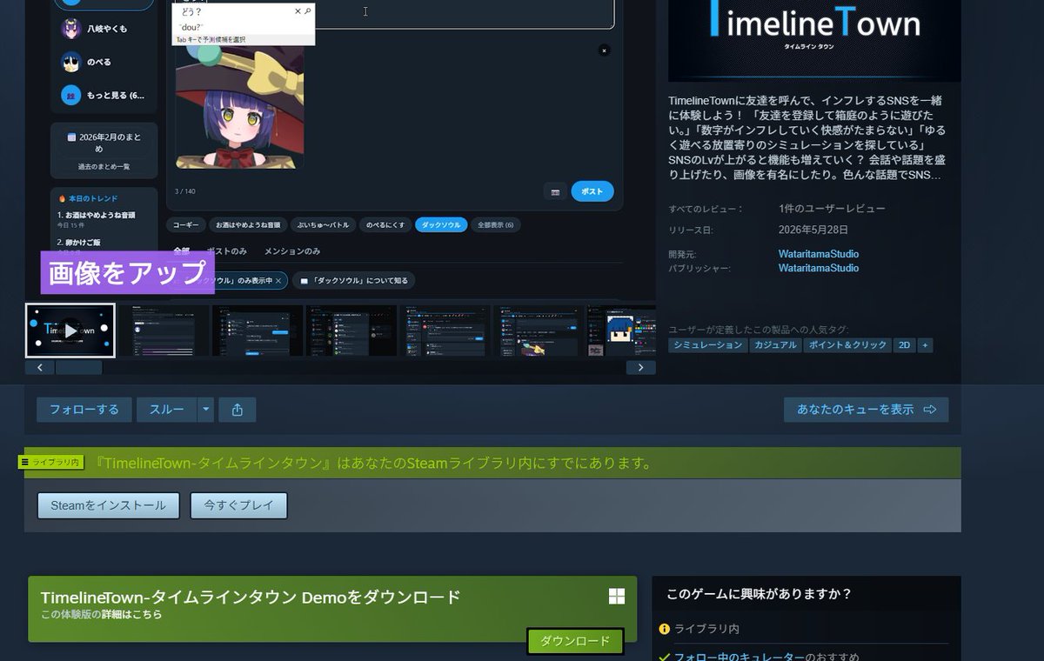Click the TimelineTown header logo image
This screenshot has width=1044, height=661.
[814, 41]
